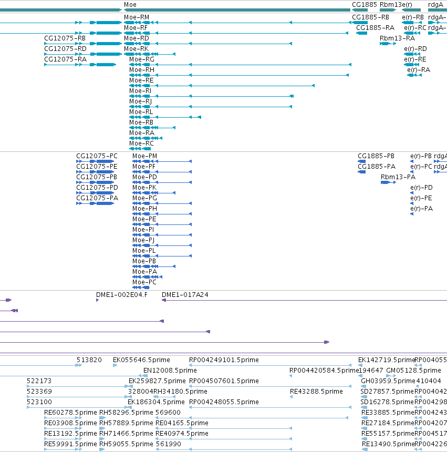Viewport: 447px width, 452px height.
Task: Click the Rbm13-PA protein label
Action: click(x=398, y=177)
